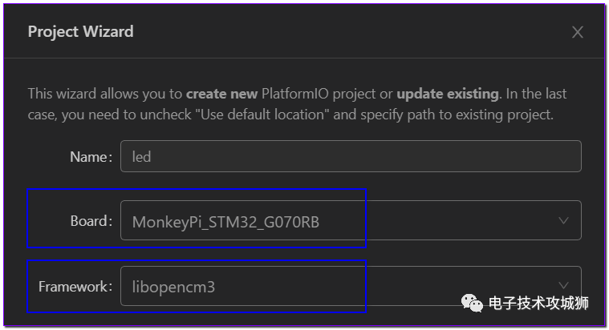Click the Name: field label

(x=91, y=157)
